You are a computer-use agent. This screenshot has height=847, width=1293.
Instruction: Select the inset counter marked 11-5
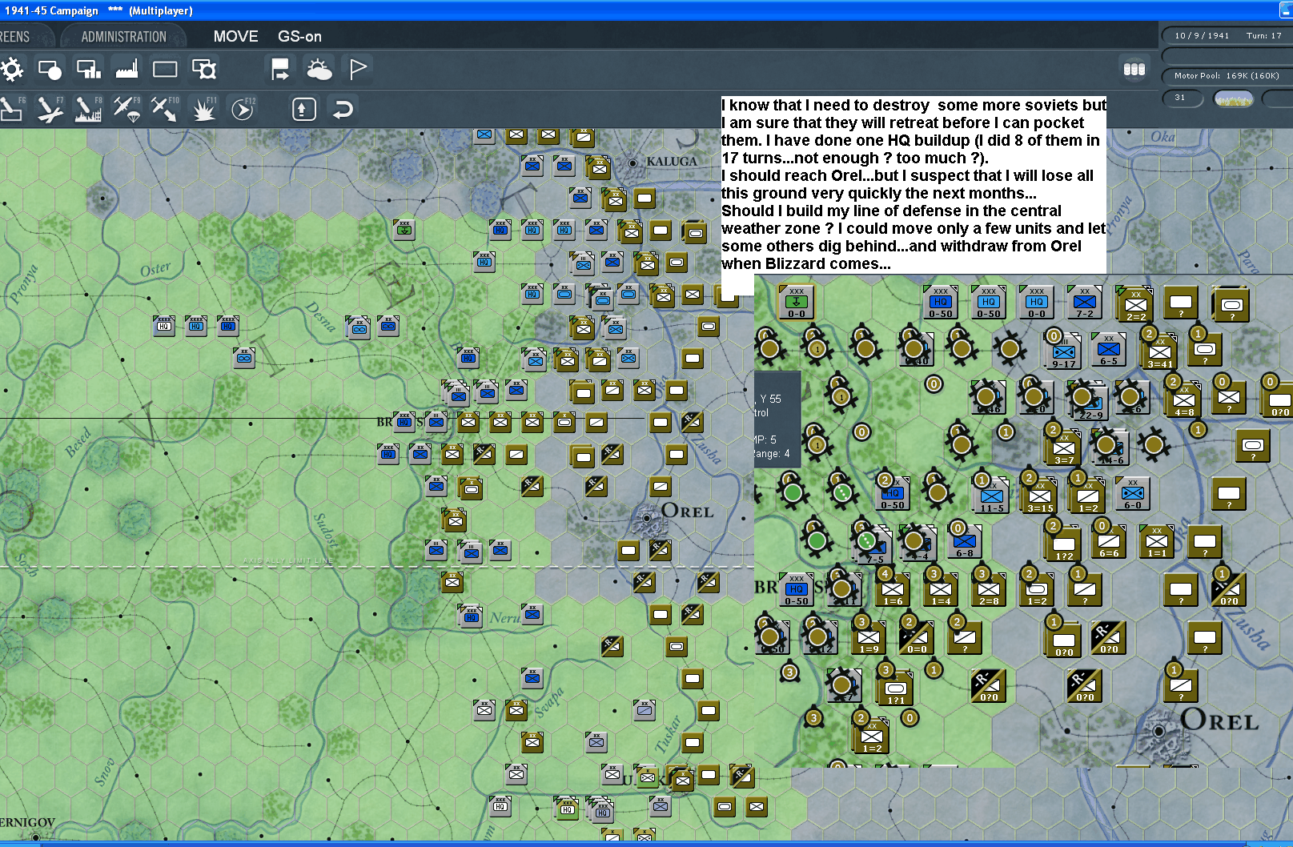pyautogui.click(x=991, y=496)
